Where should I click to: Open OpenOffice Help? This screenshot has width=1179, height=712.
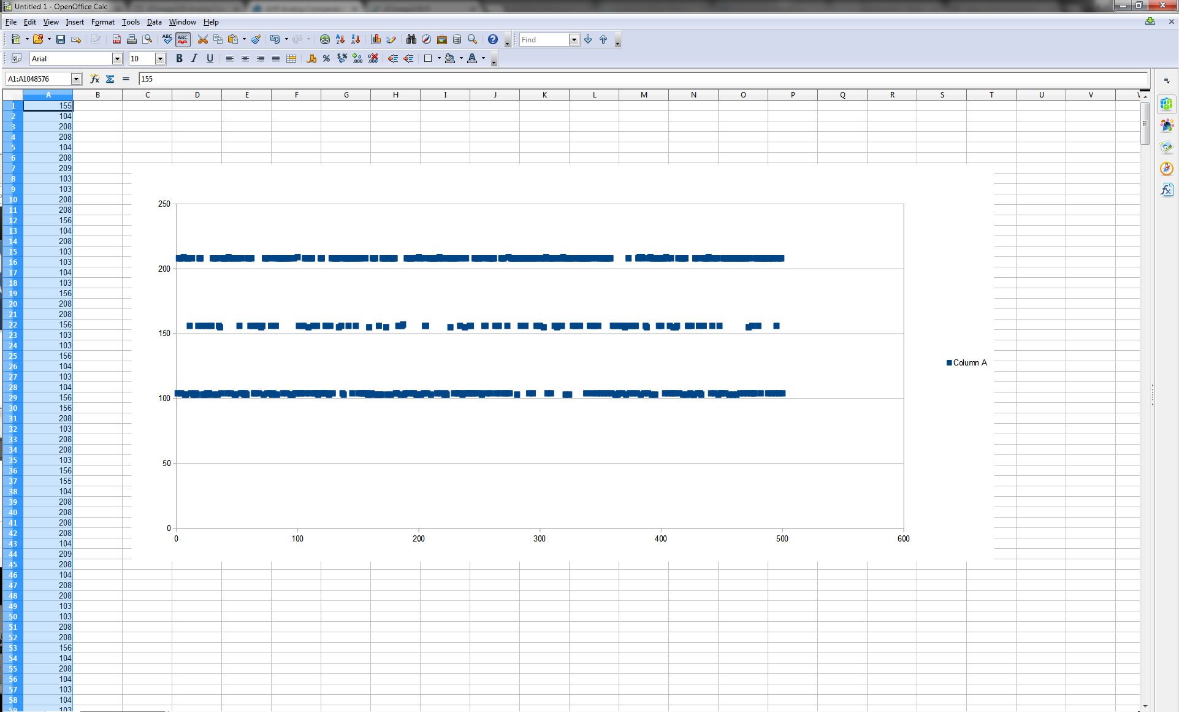(493, 39)
